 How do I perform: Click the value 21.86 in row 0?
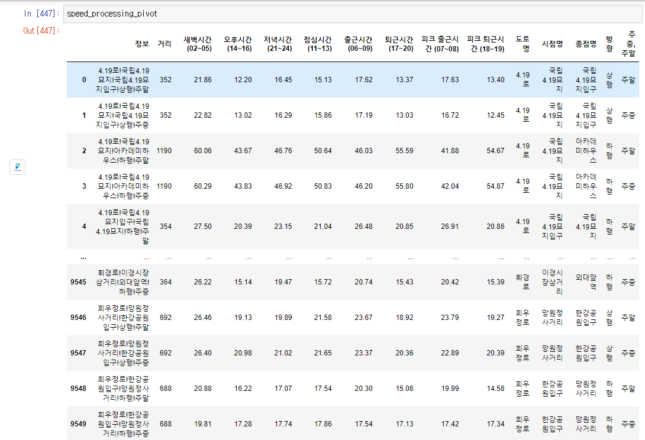click(203, 80)
